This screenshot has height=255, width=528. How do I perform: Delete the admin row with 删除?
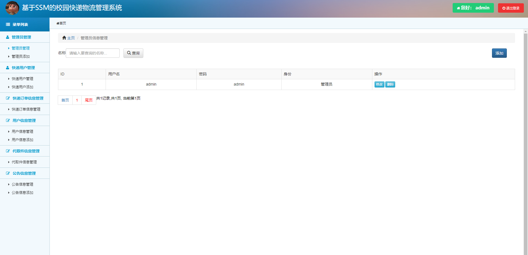pyautogui.click(x=390, y=84)
